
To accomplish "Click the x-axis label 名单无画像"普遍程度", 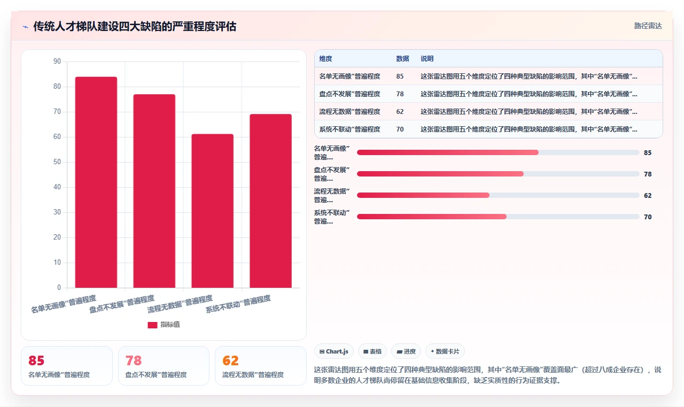I will pyautogui.click(x=64, y=304).
